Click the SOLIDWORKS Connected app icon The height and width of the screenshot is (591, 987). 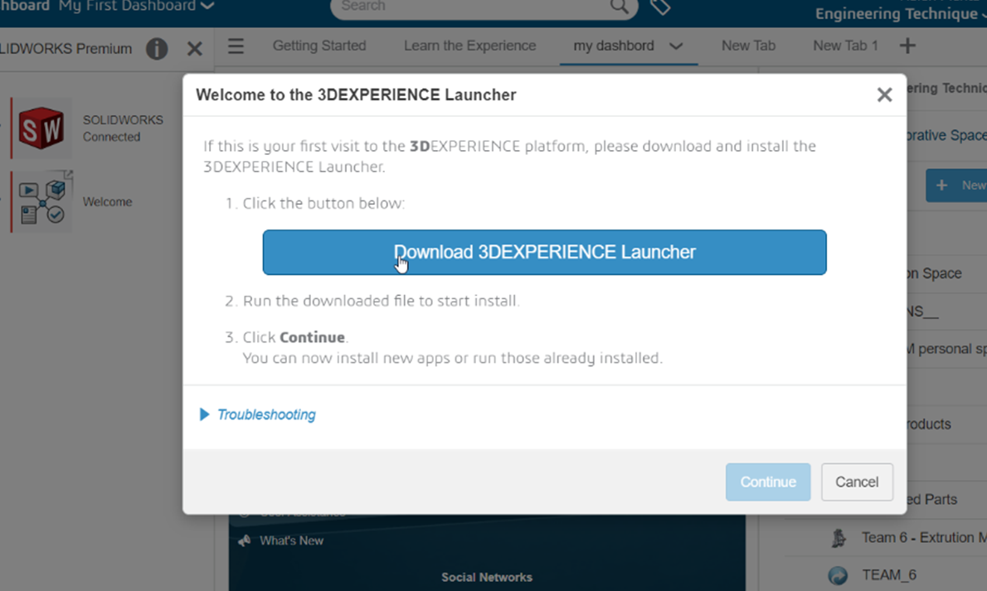(x=41, y=128)
